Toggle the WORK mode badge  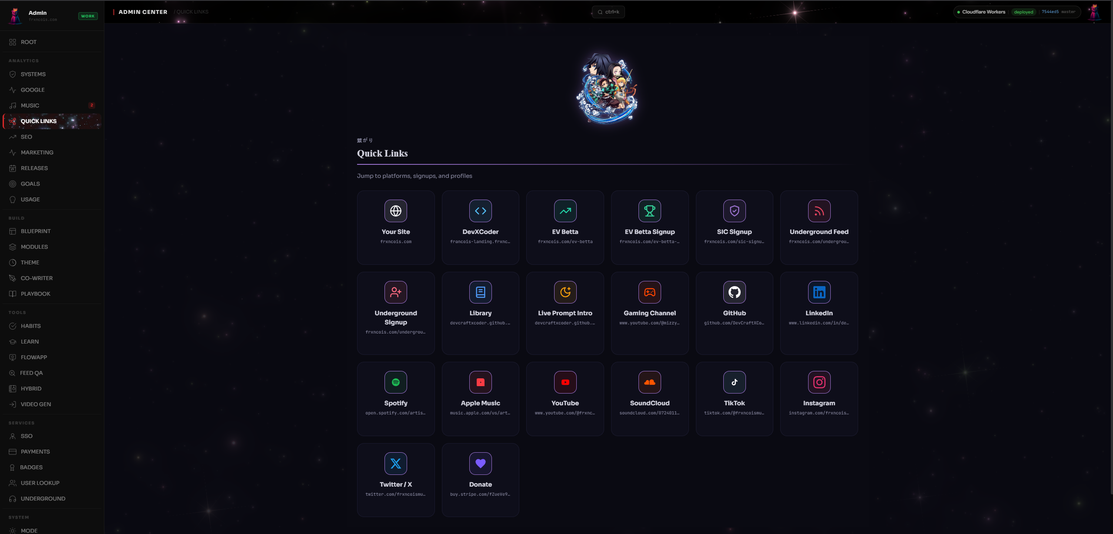click(88, 16)
